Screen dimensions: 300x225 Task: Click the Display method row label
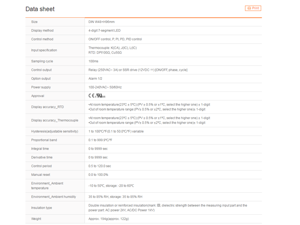point(43,30)
